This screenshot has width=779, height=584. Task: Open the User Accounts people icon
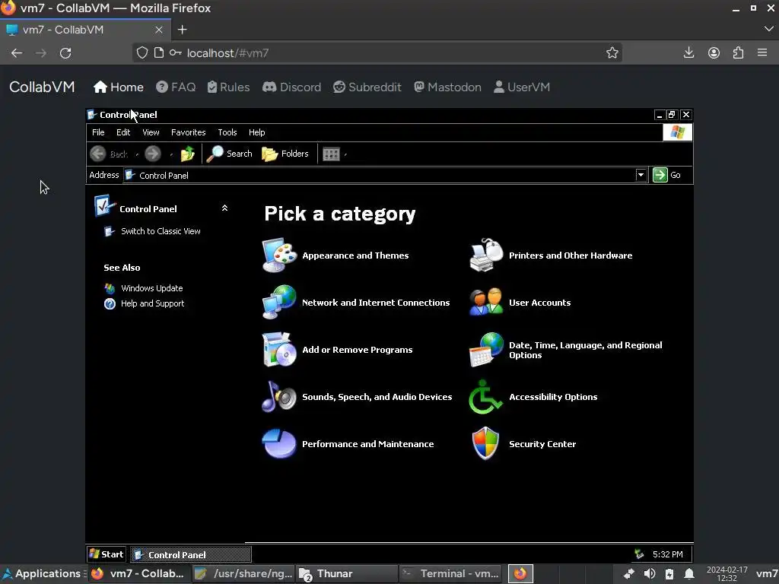[x=486, y=302]
